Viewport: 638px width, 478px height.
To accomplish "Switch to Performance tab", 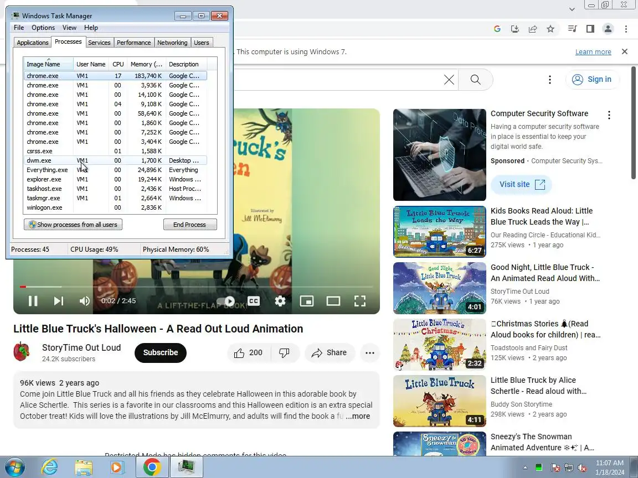I will coord(133,43).
